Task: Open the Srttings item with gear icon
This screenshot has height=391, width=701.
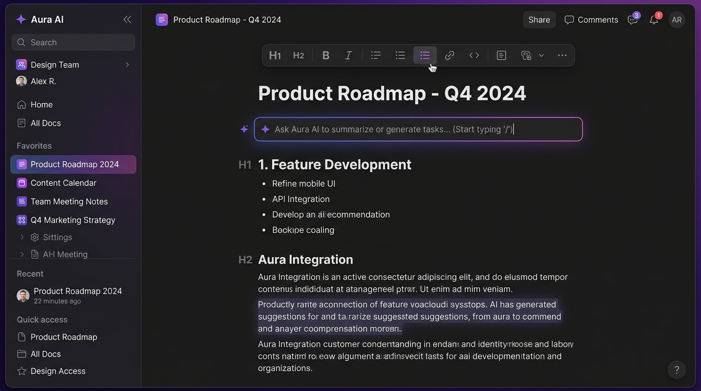Action: click(51, 237)
